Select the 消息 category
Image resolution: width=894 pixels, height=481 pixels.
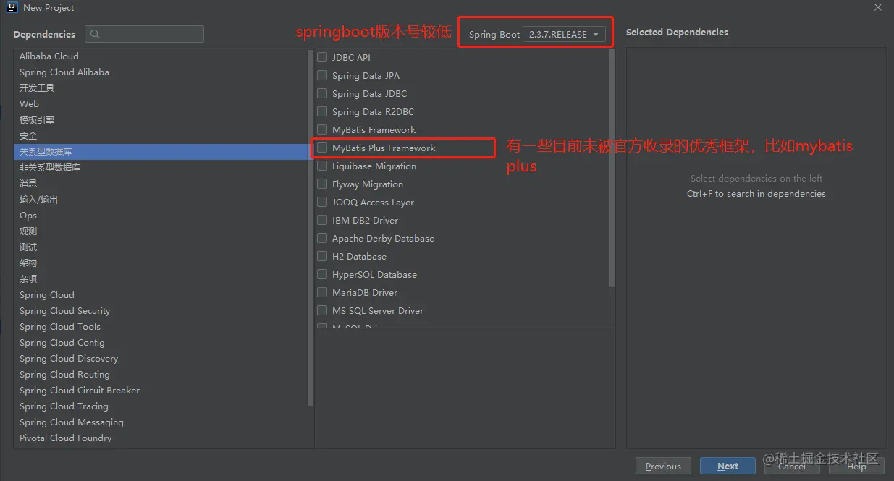click(x=161, y=183)
